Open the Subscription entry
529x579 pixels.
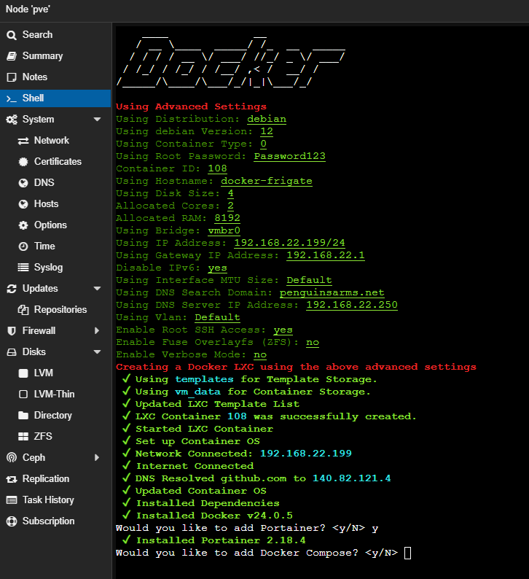55,521
